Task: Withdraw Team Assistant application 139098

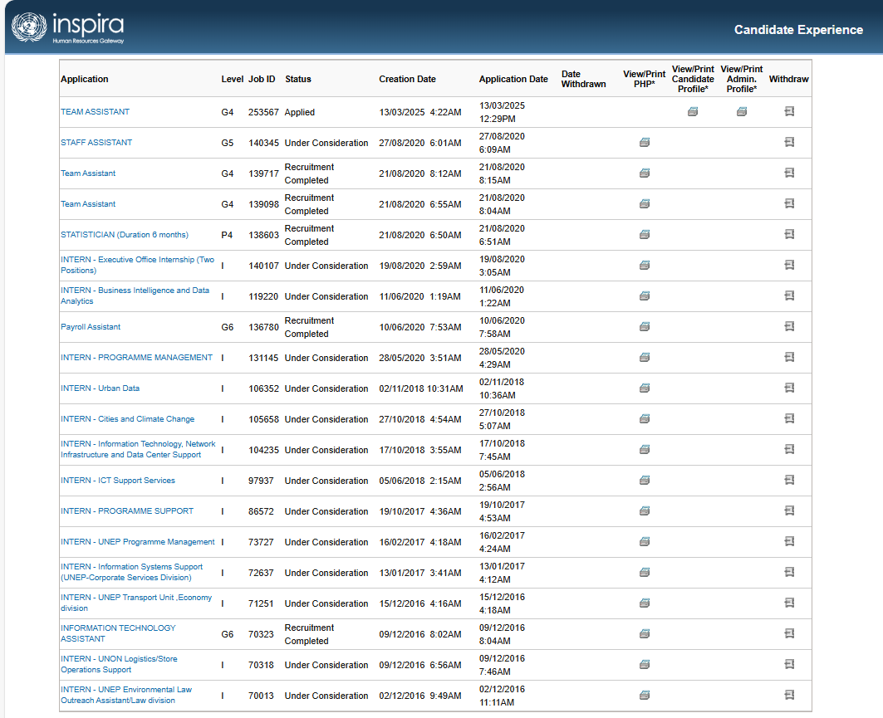Action: 789,203
